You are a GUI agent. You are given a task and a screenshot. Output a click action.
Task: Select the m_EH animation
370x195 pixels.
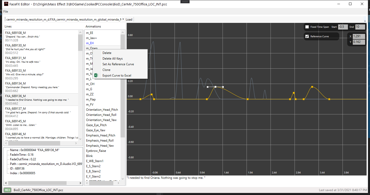[x=90, y=43]
